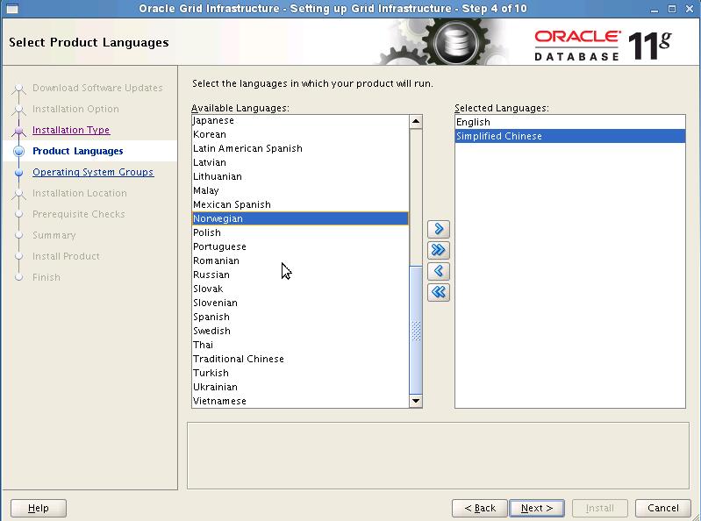Image resolution: width=701 pixels, height=521 pixels.
Task: Select Traditional Chinese in Available Languages
Action: coord(300,360)
